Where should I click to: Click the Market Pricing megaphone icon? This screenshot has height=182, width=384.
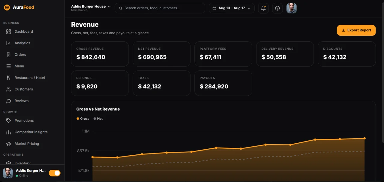tap(8, 144)
